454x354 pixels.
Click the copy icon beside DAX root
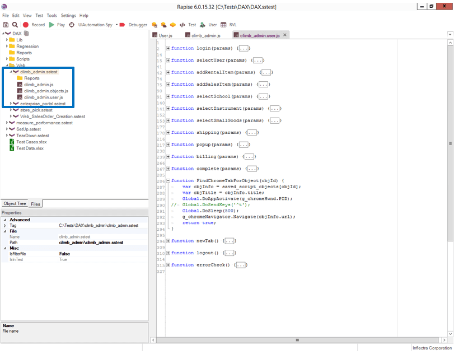(26, 33)
